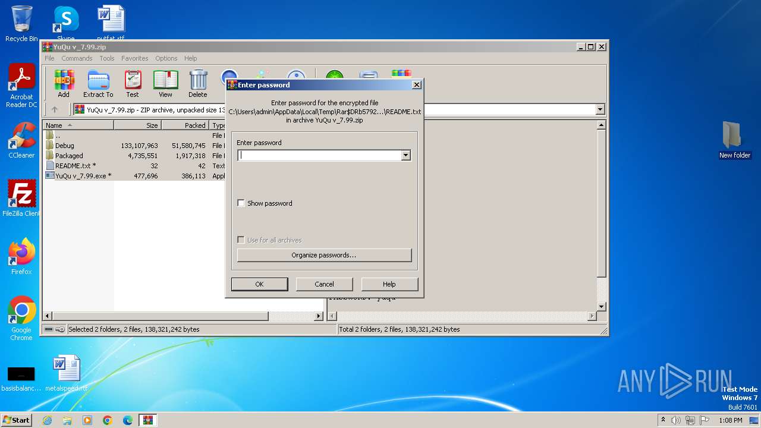Open the Commands menu

click(77, 58)
